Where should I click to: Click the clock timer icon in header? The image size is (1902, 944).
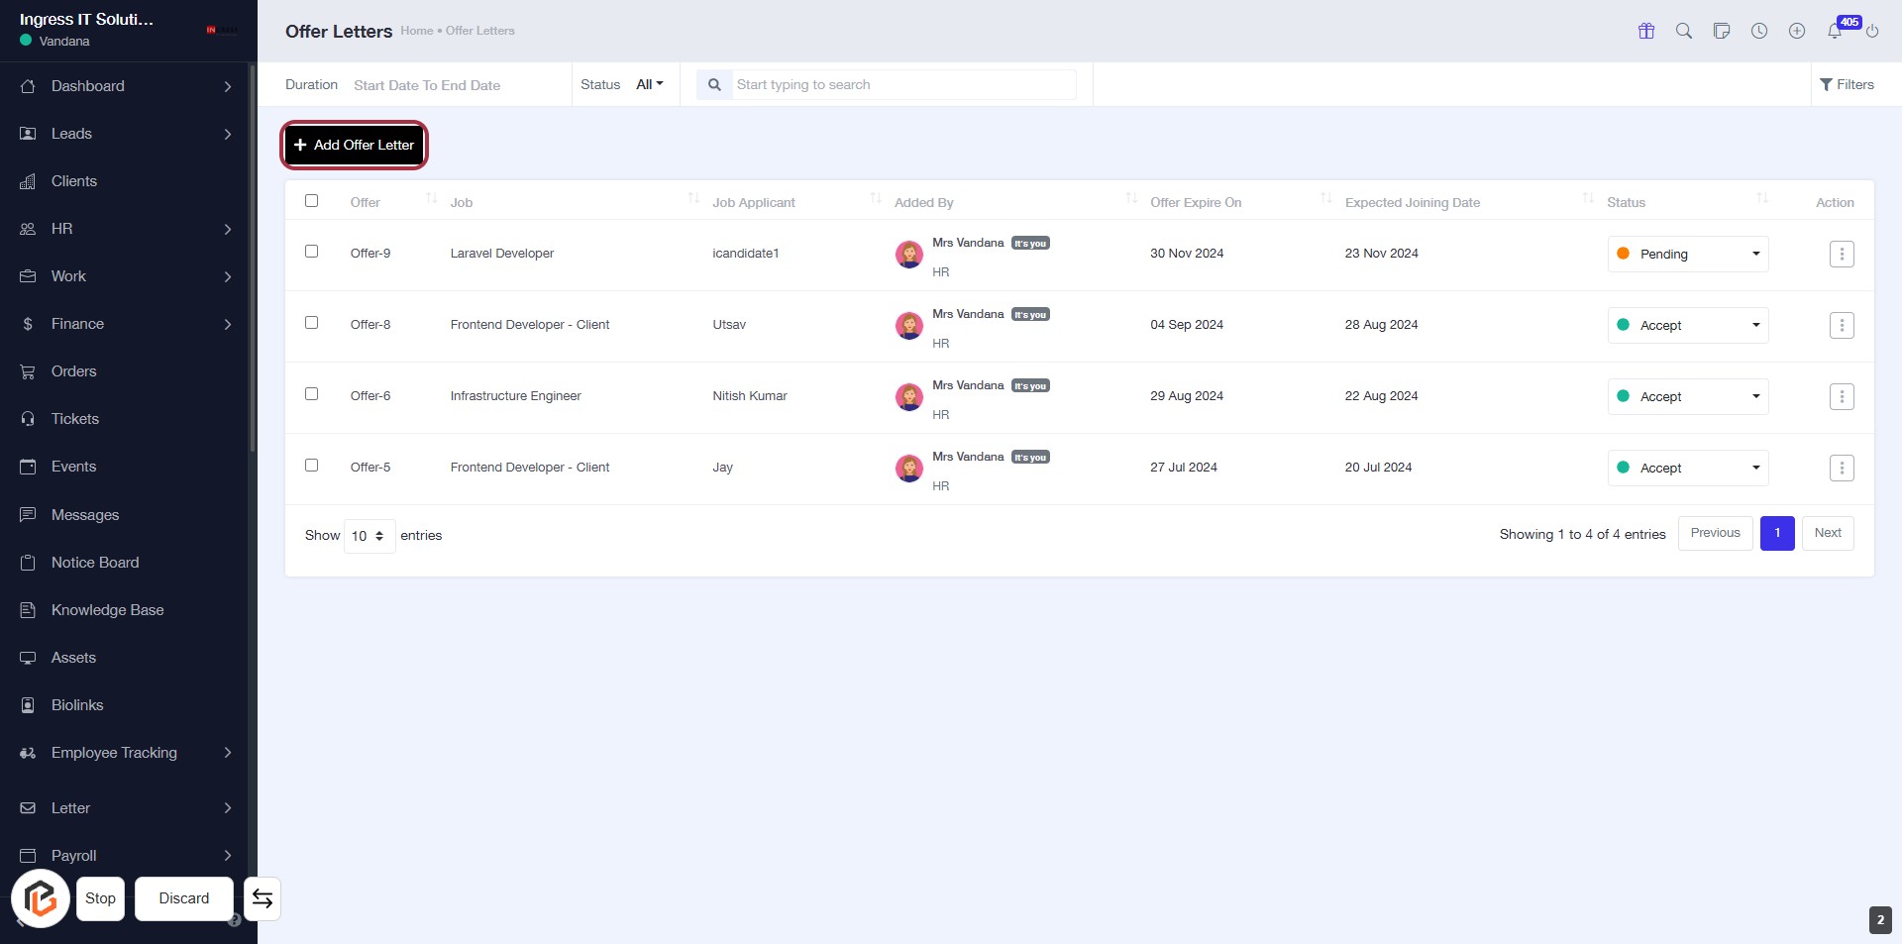1759,31
